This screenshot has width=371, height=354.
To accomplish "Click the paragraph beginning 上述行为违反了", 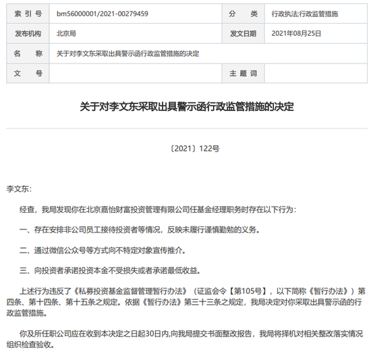I will pos(185,302).
